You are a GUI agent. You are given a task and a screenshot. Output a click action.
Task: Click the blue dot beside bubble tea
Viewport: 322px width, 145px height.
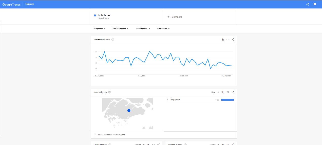[x=95, y=15]
